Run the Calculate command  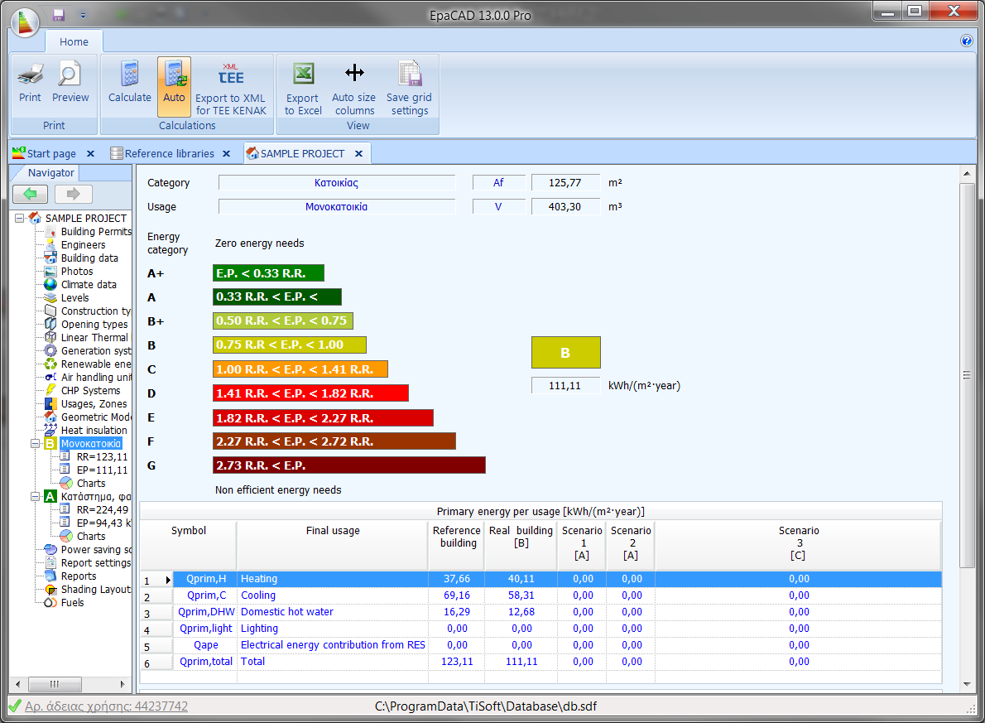[129, 83]
